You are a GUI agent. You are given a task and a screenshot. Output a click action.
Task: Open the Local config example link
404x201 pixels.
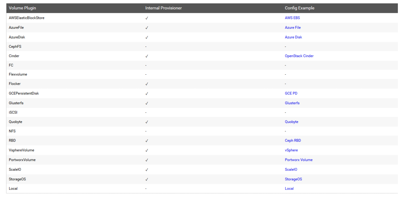click(289, 188)
